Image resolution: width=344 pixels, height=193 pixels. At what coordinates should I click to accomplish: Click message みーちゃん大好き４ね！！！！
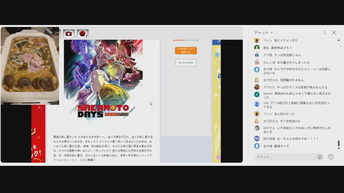[x=298, y=139]
